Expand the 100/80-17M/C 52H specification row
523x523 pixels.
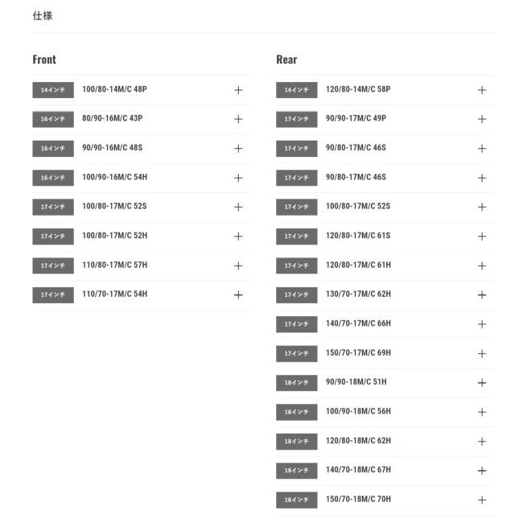(x=238, y=237)
